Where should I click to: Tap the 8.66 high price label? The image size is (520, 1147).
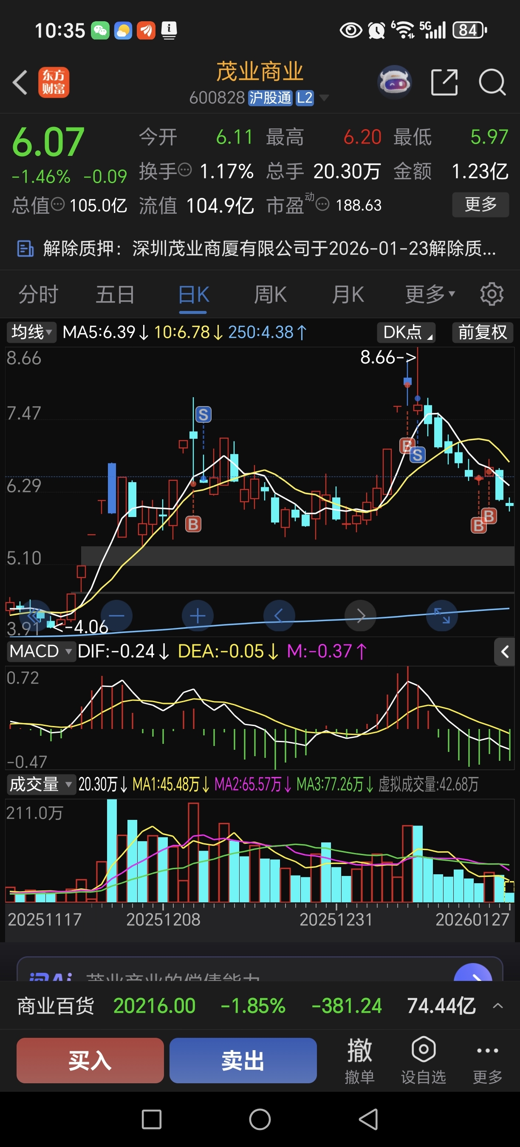pyautogui.click(x=388, y=357)
